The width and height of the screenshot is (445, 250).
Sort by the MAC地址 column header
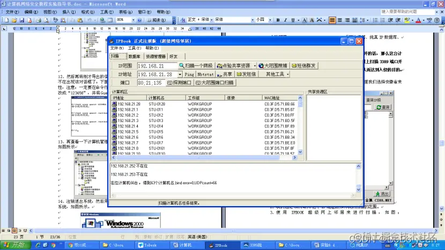click(x=279, y=98)
